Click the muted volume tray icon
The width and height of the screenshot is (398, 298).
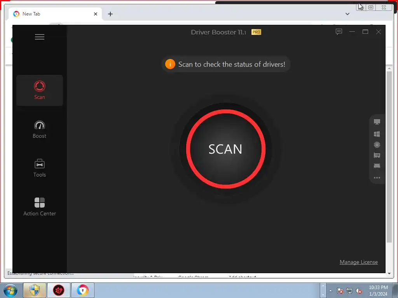click(x=359, y=291)
